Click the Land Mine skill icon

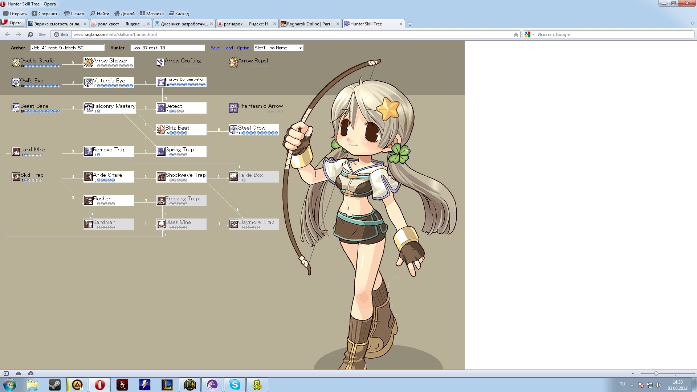pyautogui.click(x=16, y=151)
